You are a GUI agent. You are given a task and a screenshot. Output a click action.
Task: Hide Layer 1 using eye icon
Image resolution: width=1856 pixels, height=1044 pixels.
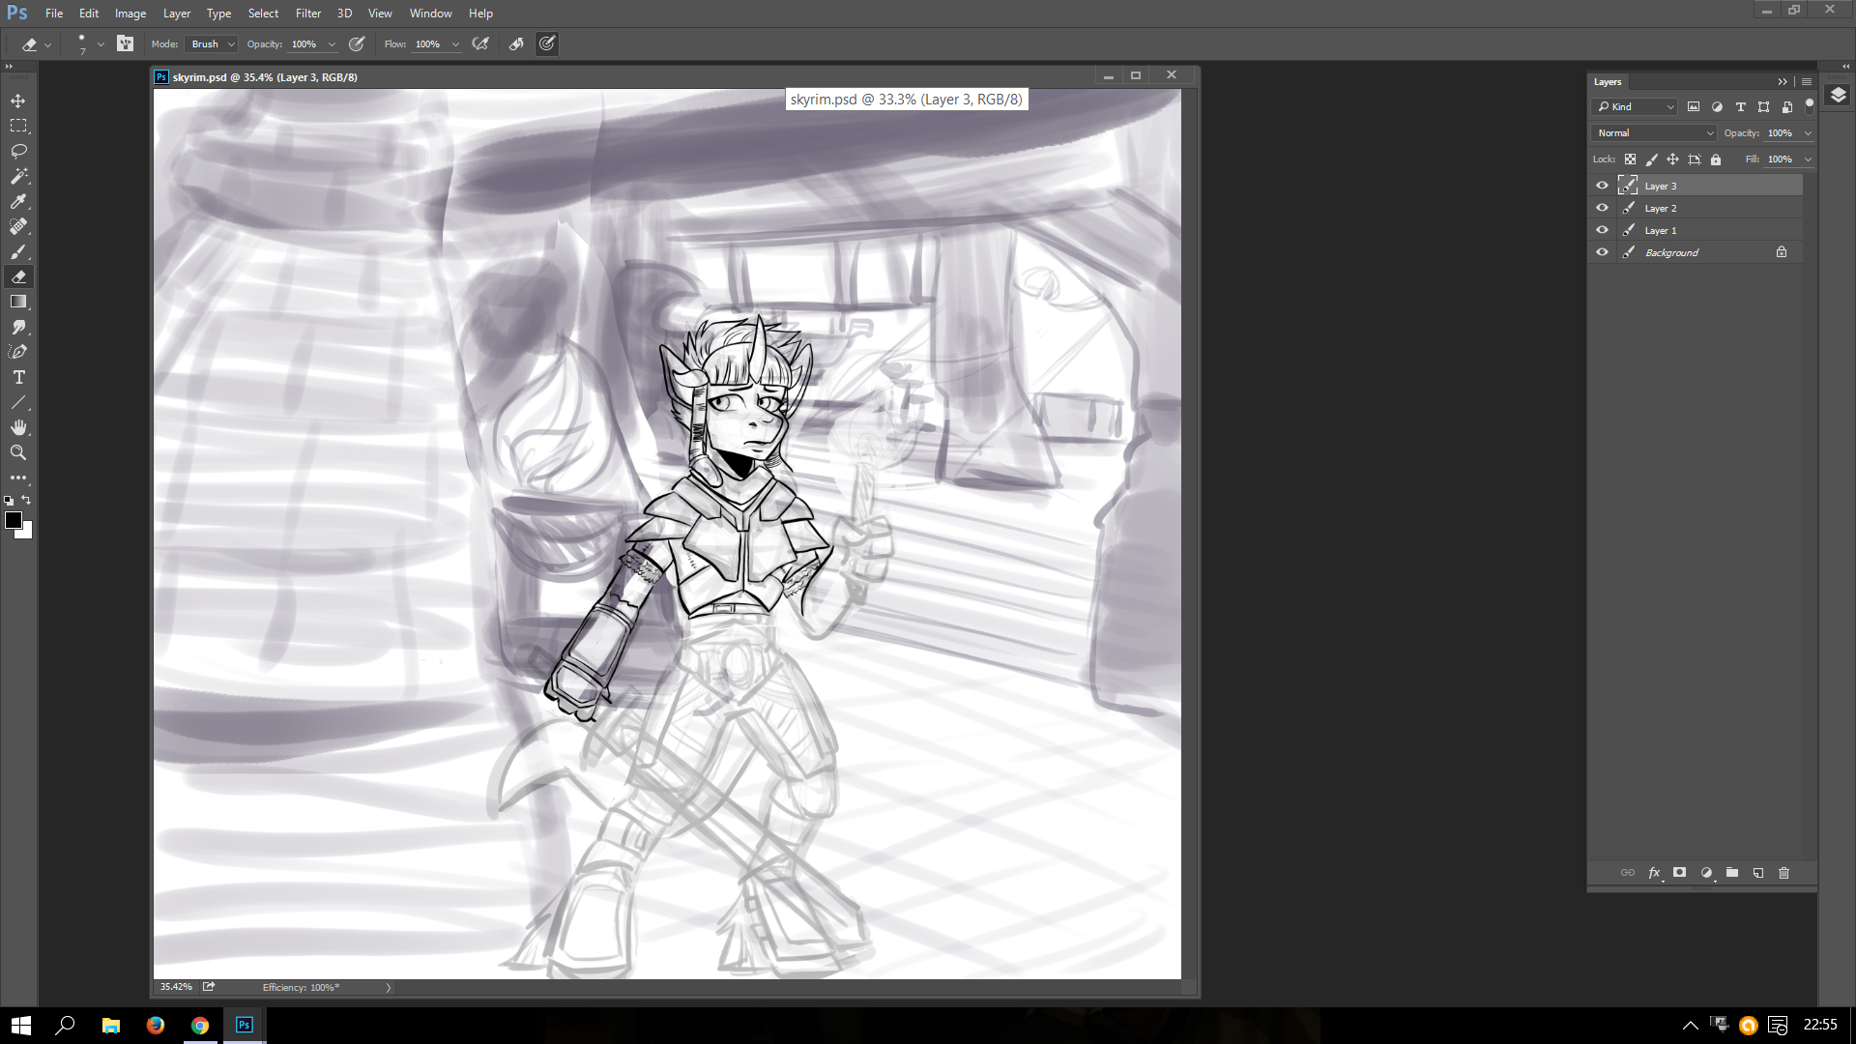coord(1602,230)
